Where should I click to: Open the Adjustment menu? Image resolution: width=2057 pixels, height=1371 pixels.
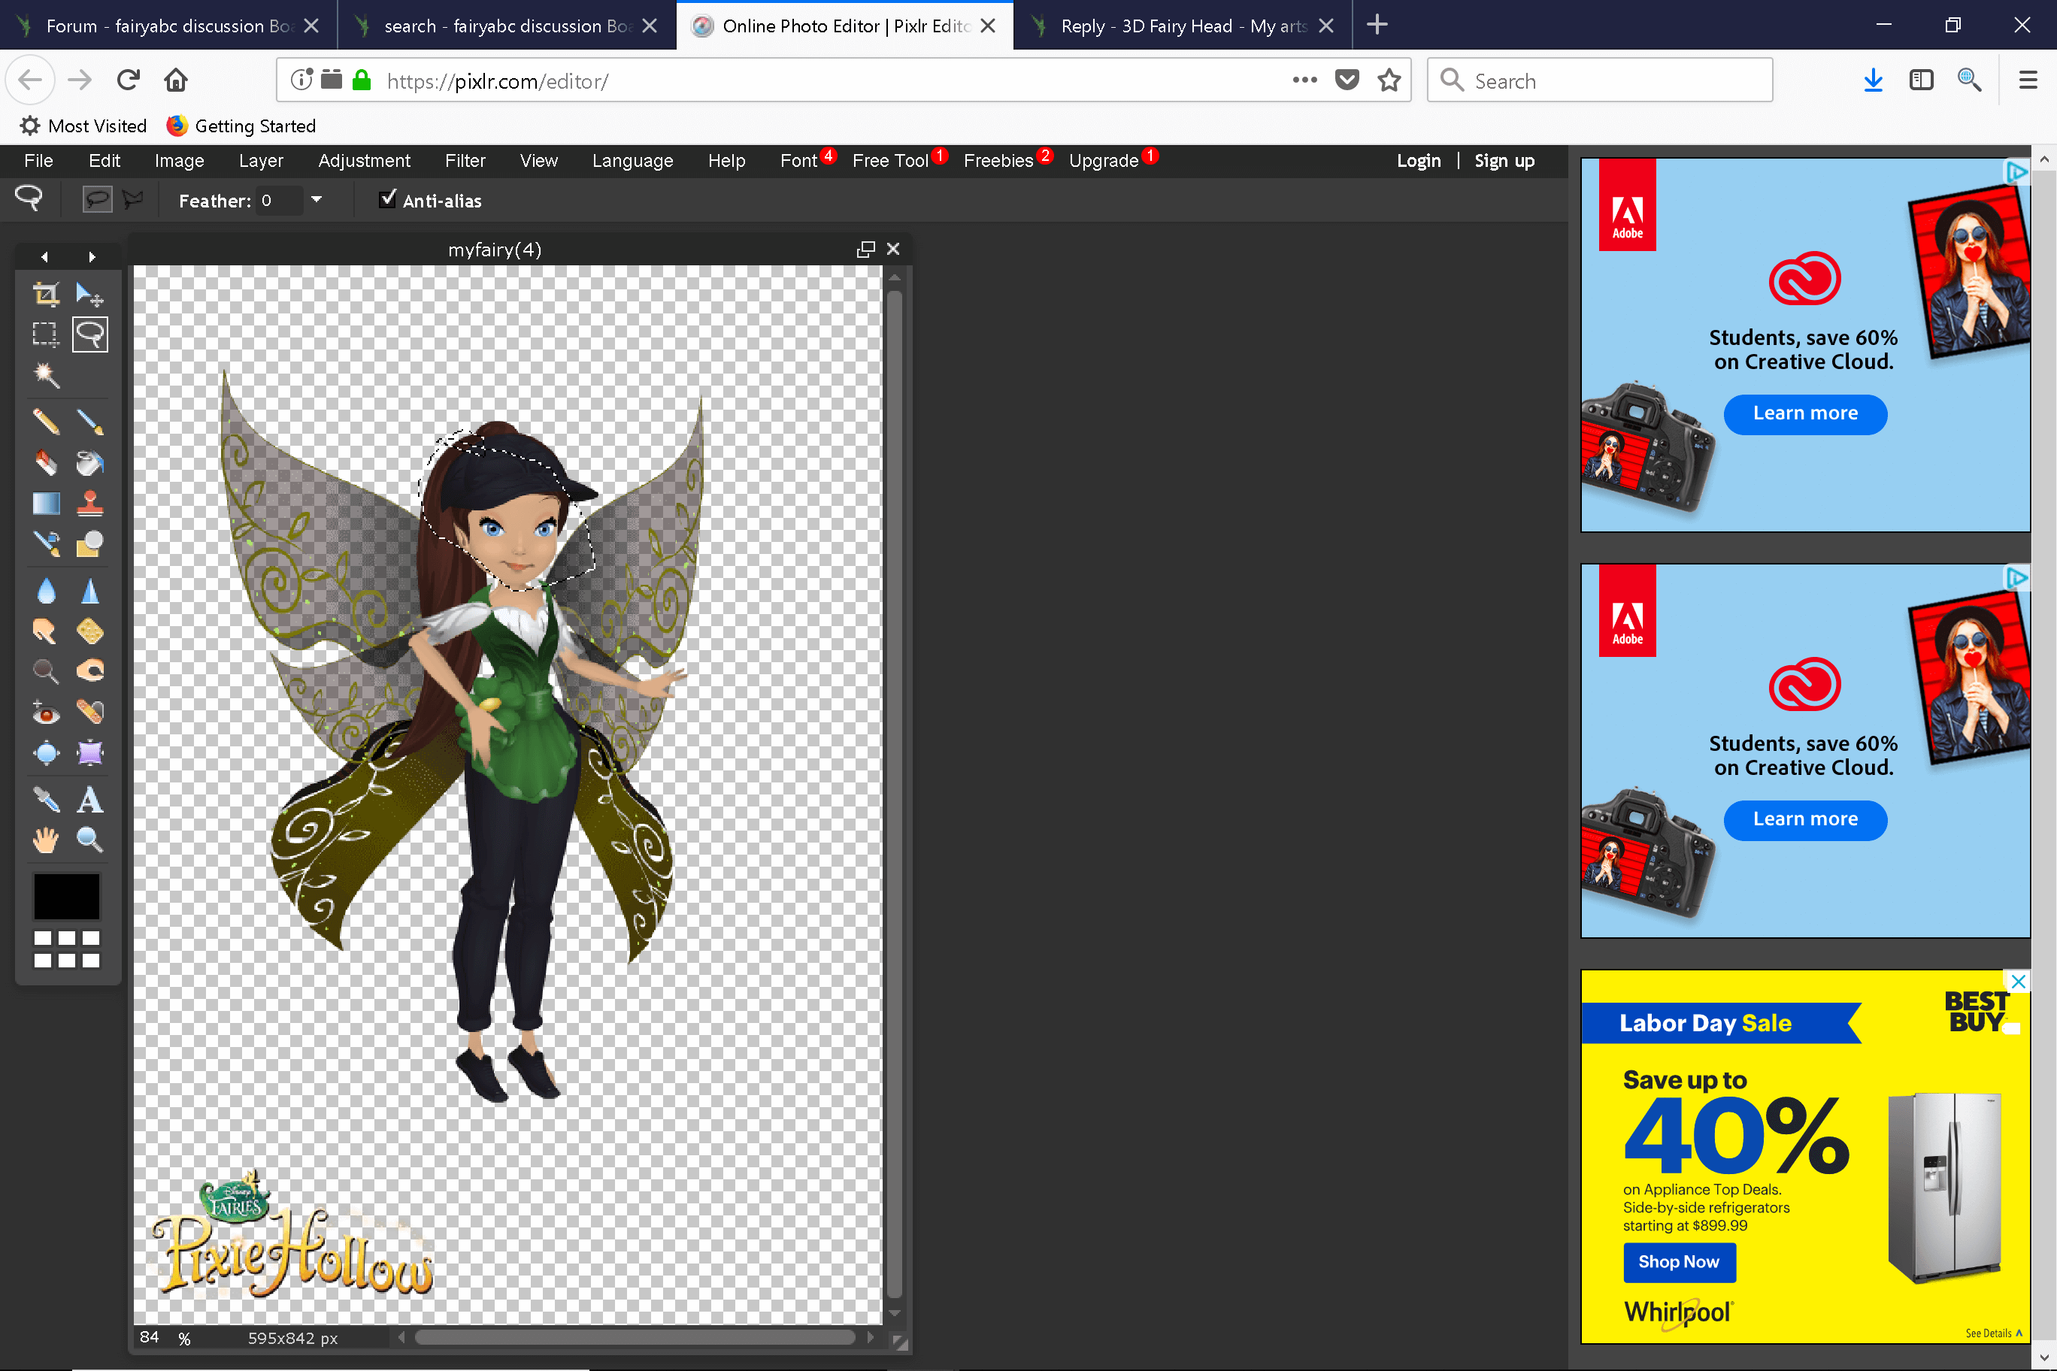tap(365, 160)
